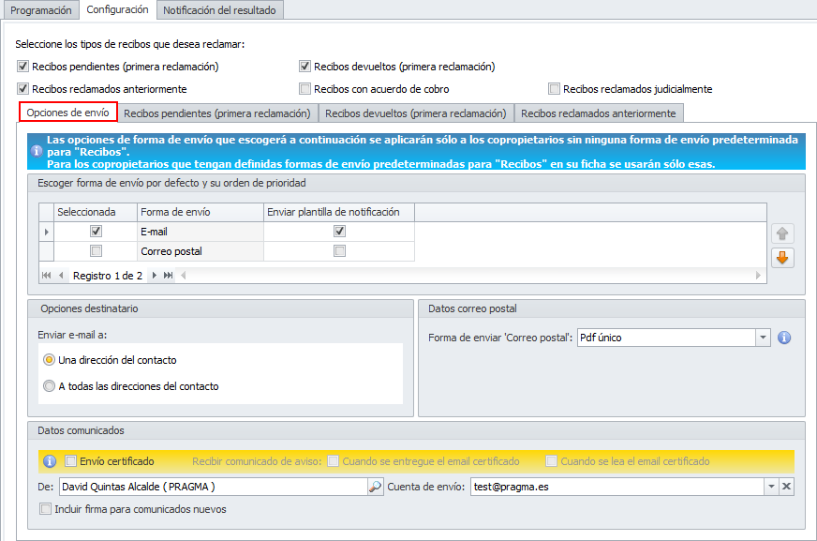The height and width of the screenshot is (541, 817).
Task: Open Cuenta de envío dropdown arrow
Action: coord(771,487)
